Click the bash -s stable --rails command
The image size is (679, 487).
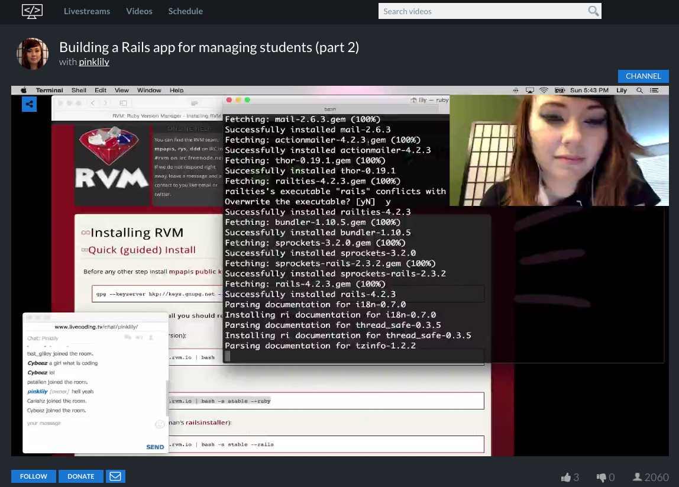237,444
